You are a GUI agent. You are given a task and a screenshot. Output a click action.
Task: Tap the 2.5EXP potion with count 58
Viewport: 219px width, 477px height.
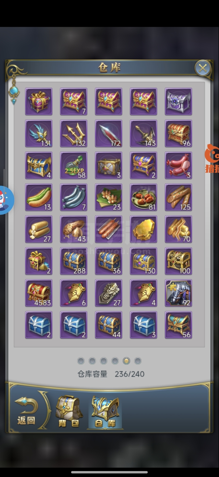click(x=74, y=166)
